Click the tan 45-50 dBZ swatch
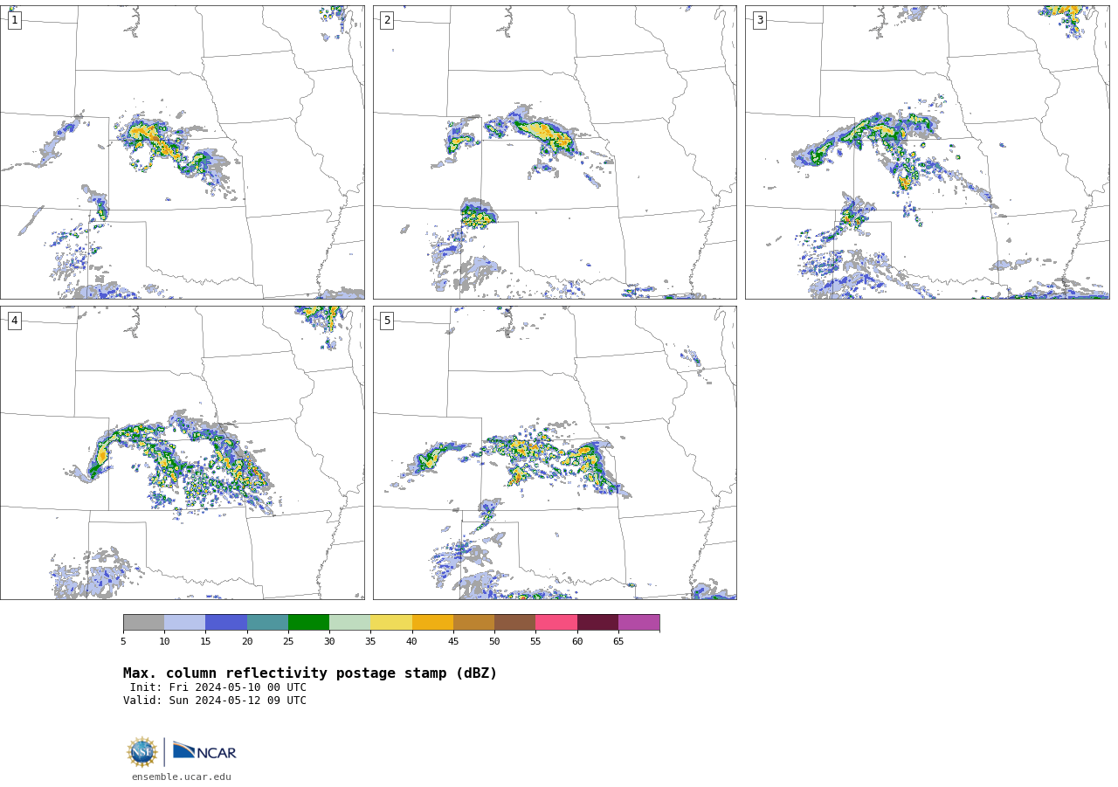This screenshot has width=1118, height=787. pos(473,623)
